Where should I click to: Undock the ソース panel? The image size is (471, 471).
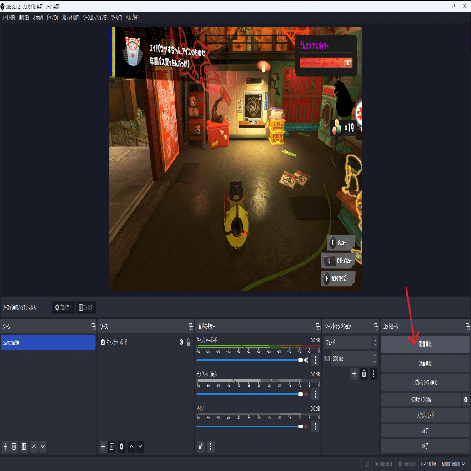point(191,326)
